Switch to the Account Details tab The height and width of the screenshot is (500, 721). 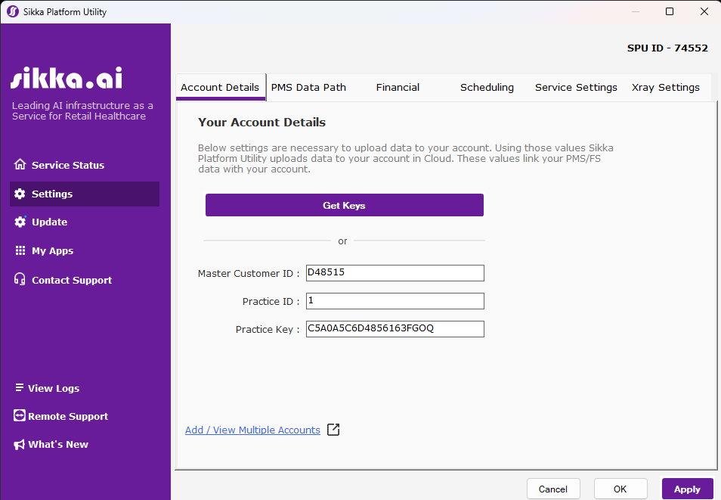(220, 87)
